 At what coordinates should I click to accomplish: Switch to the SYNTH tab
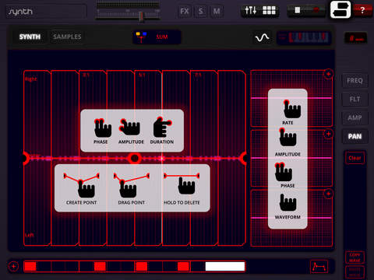pyautogui.click(x=30, y=37)
